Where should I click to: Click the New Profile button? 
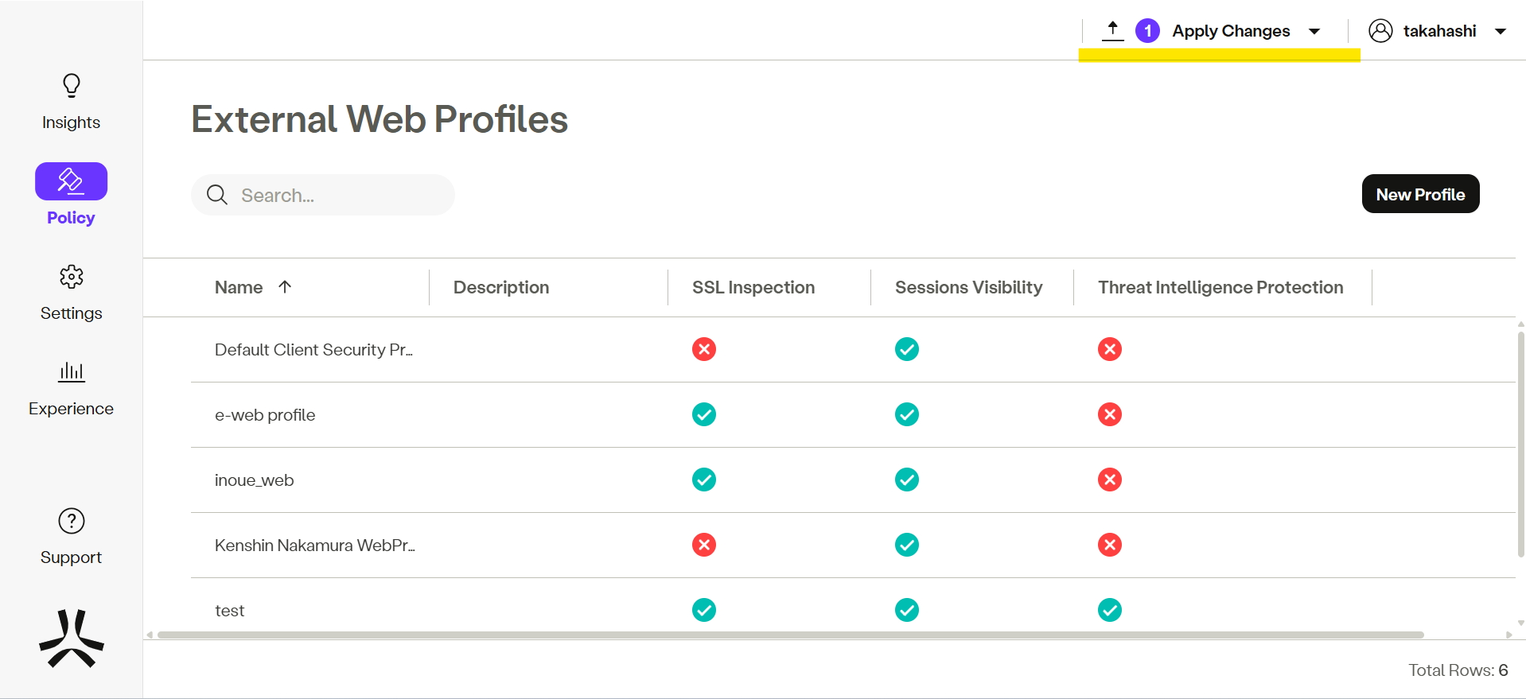[1420, 194]
